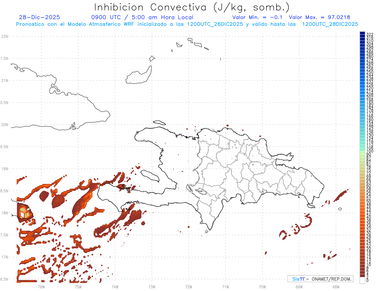Click the "76W" longitude label
The image size is (377, 291).
[41, 287]
